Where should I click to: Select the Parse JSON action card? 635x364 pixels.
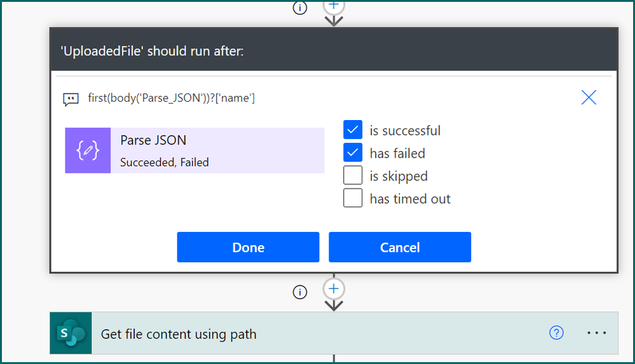[195, 151]
